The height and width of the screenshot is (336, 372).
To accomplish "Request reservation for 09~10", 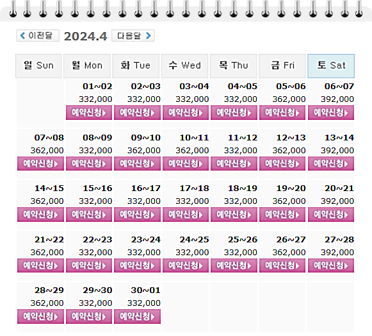I will click(x=137, y=164).
